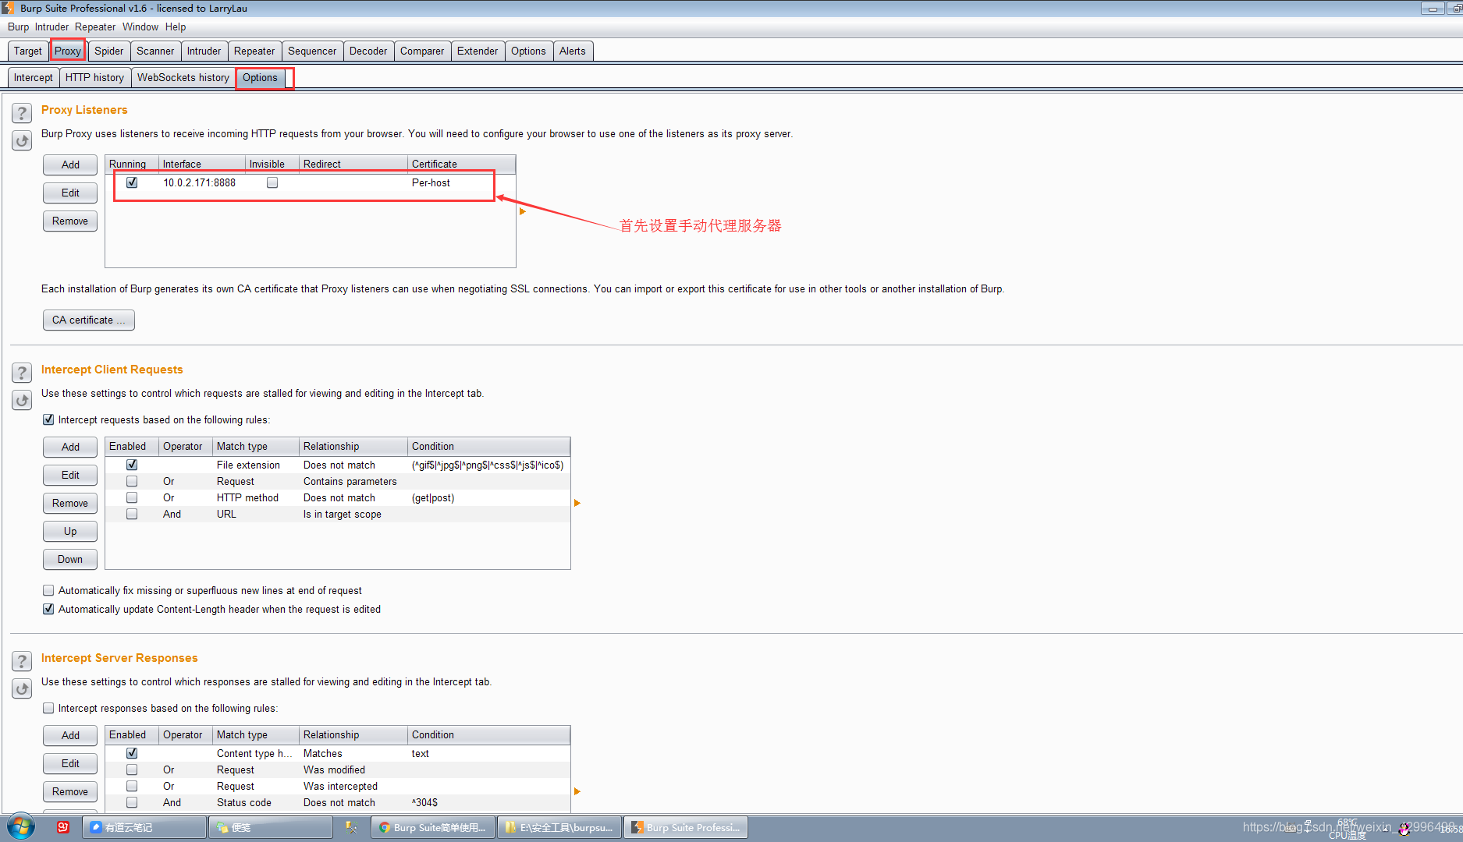Open the Alerts tab
1463x842 pixels.
[573, 51]
